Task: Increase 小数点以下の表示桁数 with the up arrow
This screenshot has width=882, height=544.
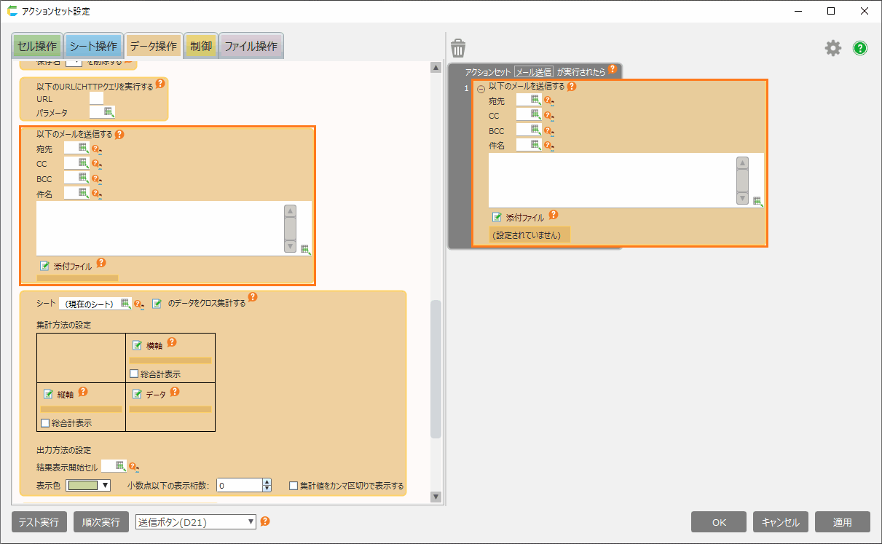Action: 267,482
